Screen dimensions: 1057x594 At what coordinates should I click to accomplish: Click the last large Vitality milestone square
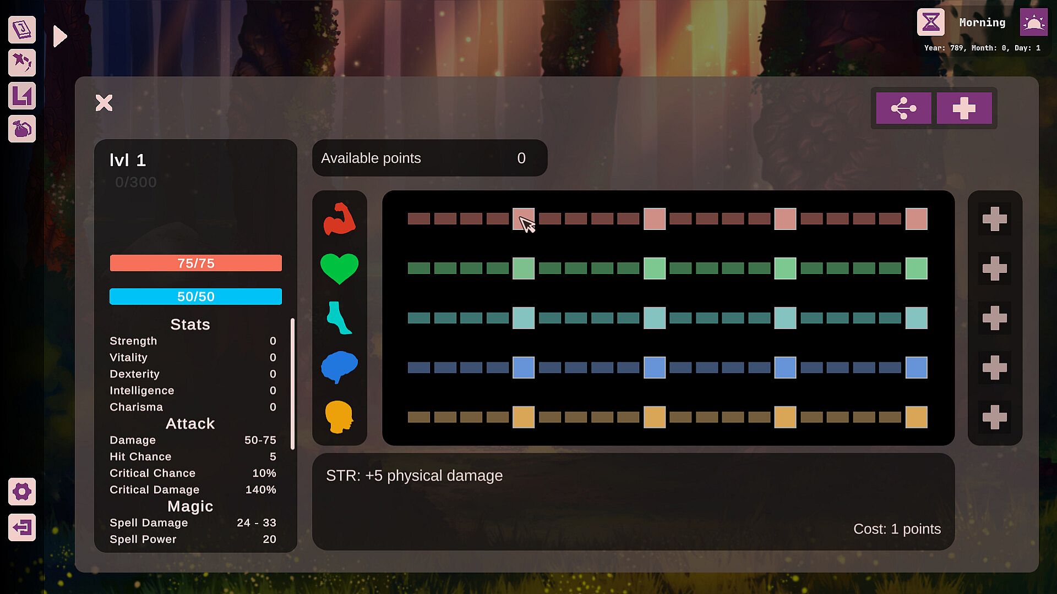(916, 268)
